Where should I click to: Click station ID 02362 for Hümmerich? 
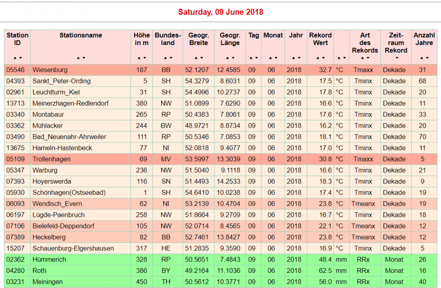point(17,260)
